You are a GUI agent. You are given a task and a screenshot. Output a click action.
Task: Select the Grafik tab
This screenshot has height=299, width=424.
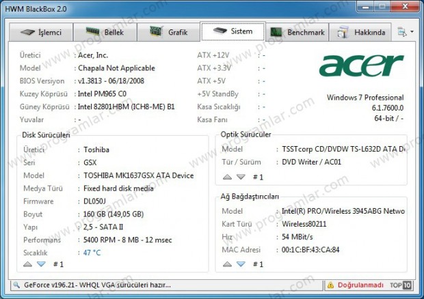coord(169,32)
